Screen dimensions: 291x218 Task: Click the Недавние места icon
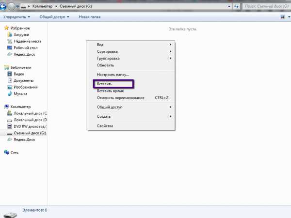pos(10,41)
